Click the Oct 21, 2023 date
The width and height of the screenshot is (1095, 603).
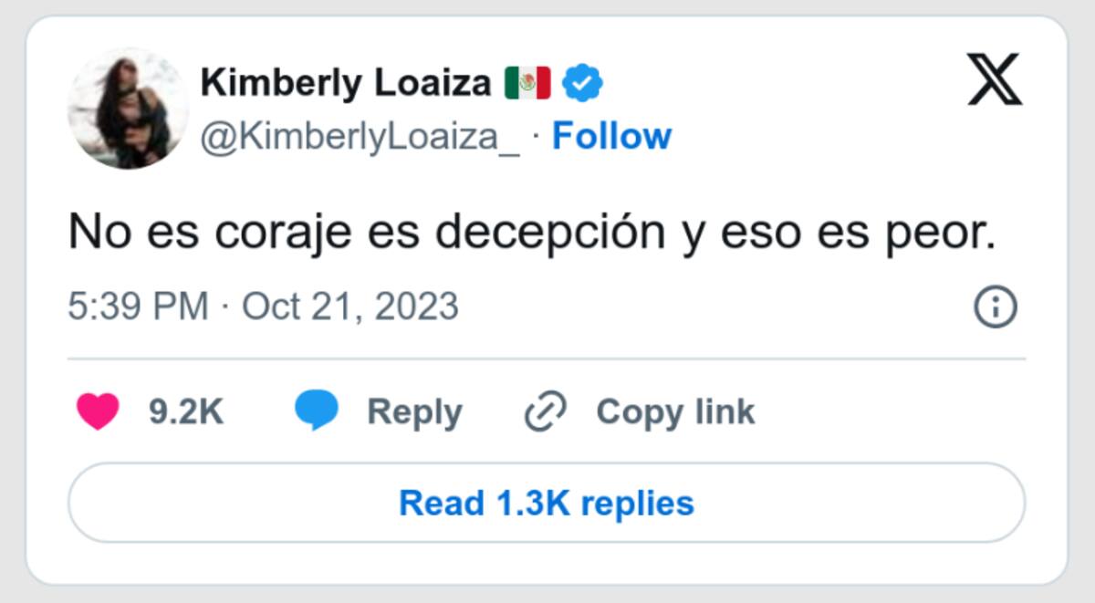349,307
